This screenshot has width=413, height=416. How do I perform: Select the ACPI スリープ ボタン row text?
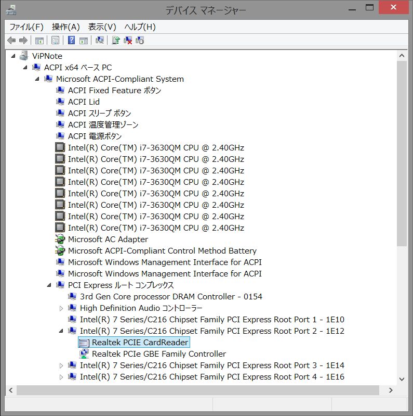[x=100, y=113]
